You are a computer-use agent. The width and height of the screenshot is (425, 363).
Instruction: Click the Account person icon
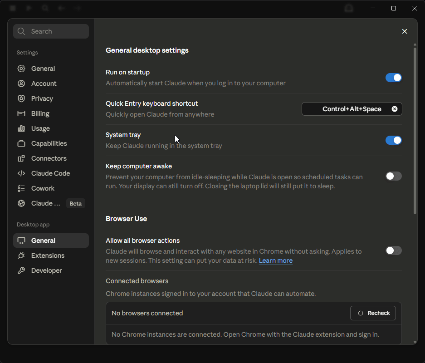[21, 83]
